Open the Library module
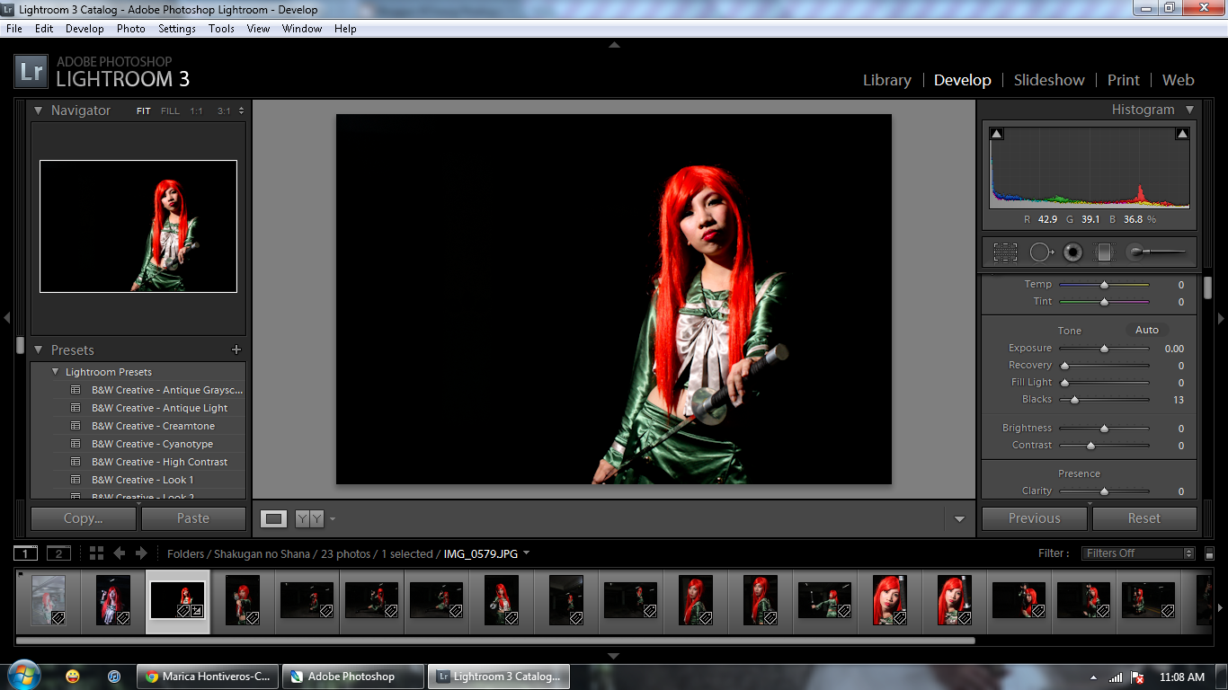The width and height of the screenshot is (1228, 690). pos(886,80)
